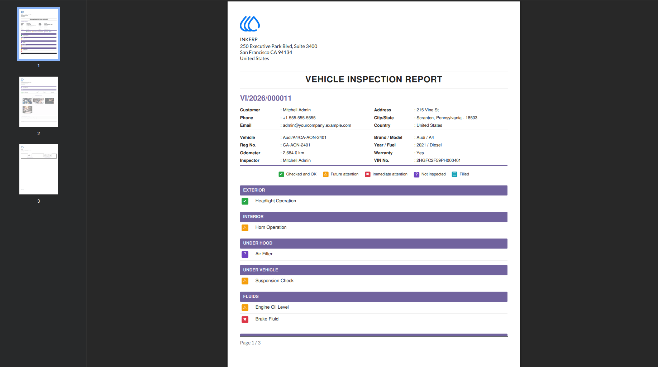Click the Scranton, Pennsylvania - 18503 text
Viewport: 658px width, 367px height.
447,118
